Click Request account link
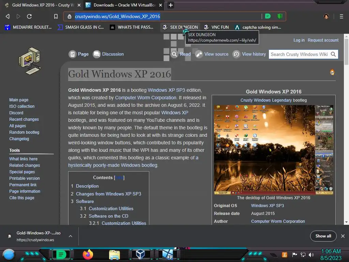Screen dimensions: 349x262 tap(323, 40)
